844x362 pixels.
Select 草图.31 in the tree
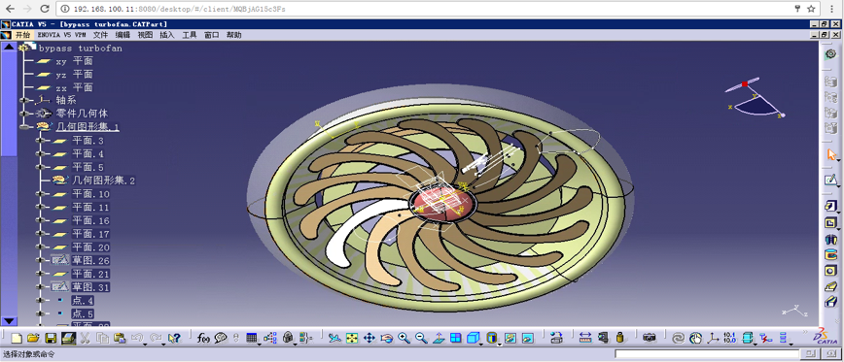(x=90, y=287)
